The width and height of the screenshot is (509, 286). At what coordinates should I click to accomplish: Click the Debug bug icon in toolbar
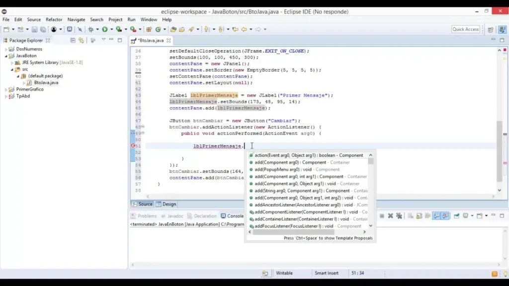(x=91, y=30)
